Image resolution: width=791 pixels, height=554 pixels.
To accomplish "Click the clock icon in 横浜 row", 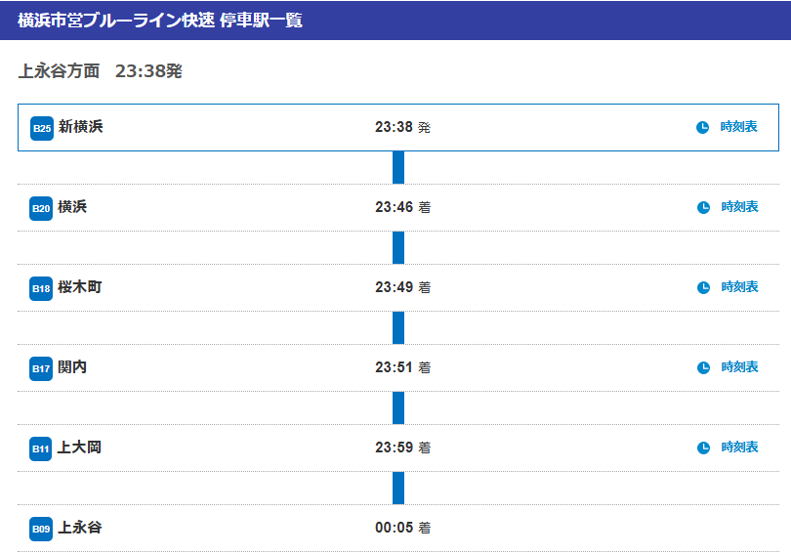I will click(703, 207).
